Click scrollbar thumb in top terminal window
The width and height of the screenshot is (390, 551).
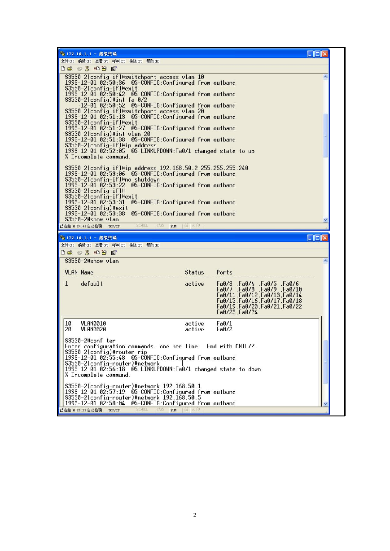[x=325, y=136]
